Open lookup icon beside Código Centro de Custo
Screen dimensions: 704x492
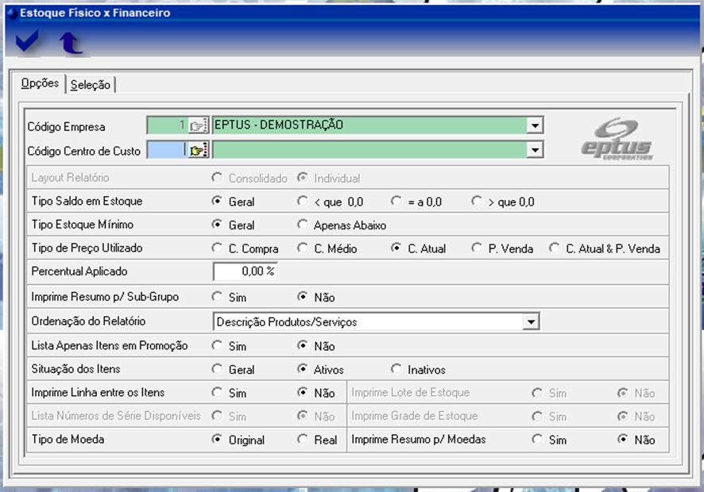click(198, 150)
